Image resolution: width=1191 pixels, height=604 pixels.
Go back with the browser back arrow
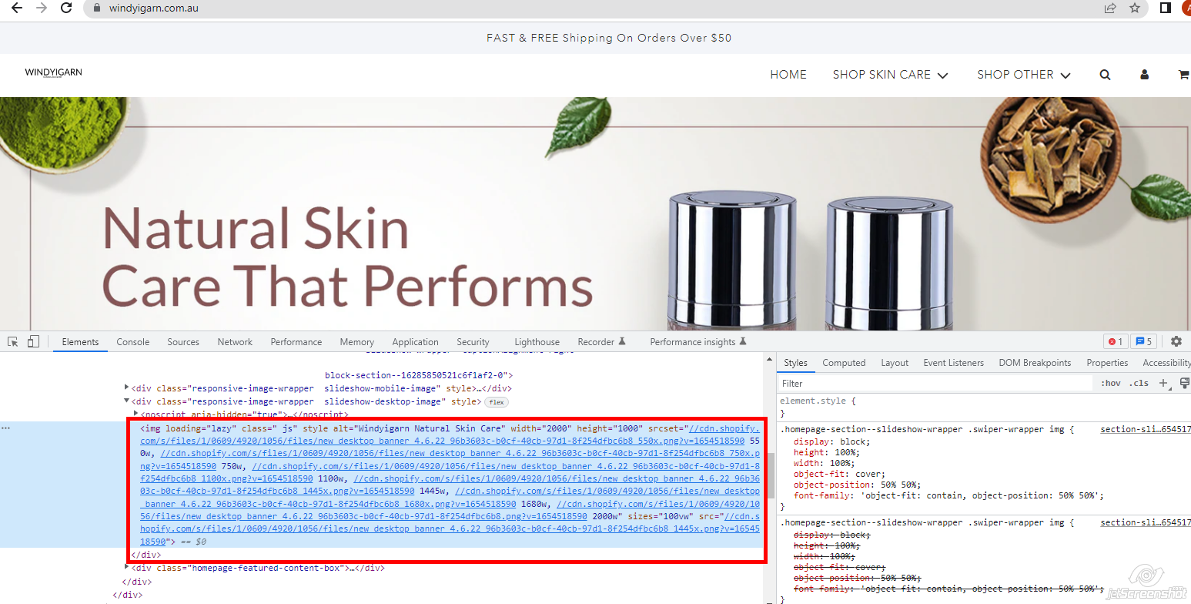[17, 8]
